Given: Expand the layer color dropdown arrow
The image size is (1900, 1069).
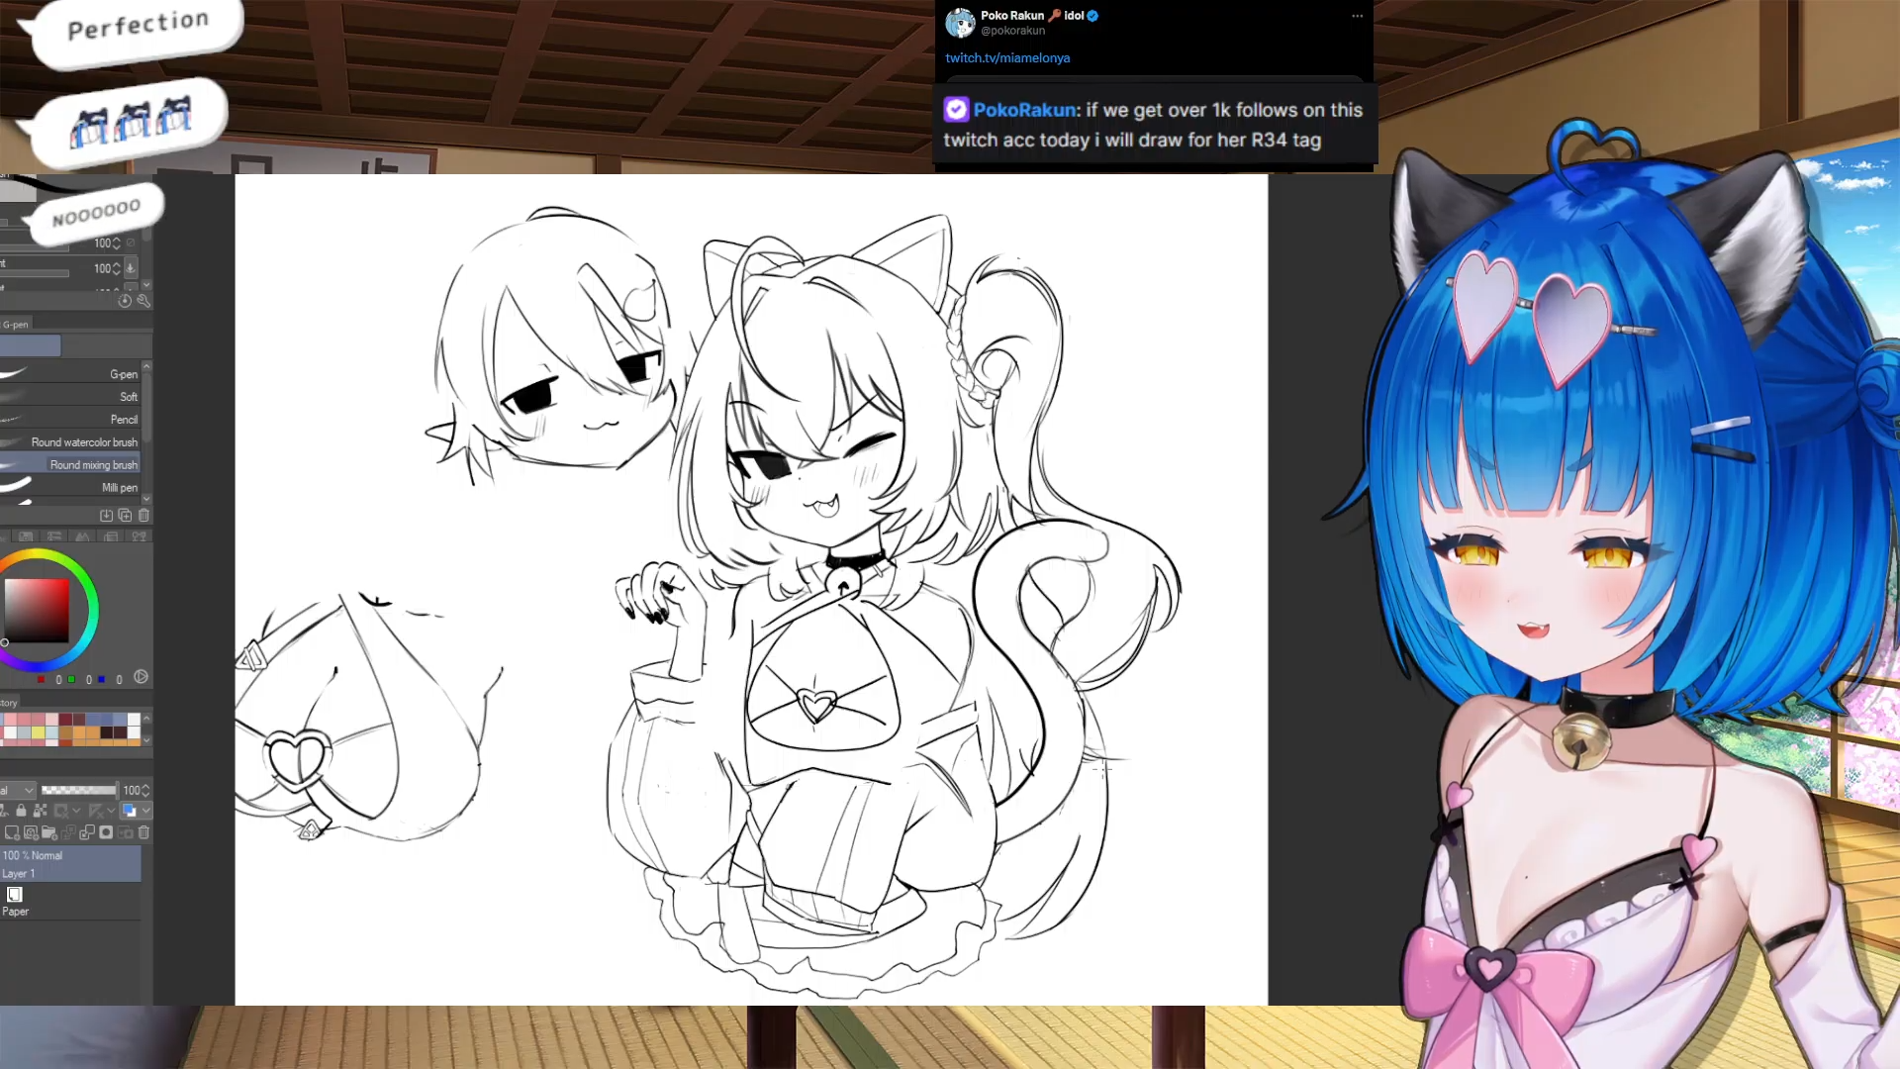Looking at the screenshot, I should 145,811.
